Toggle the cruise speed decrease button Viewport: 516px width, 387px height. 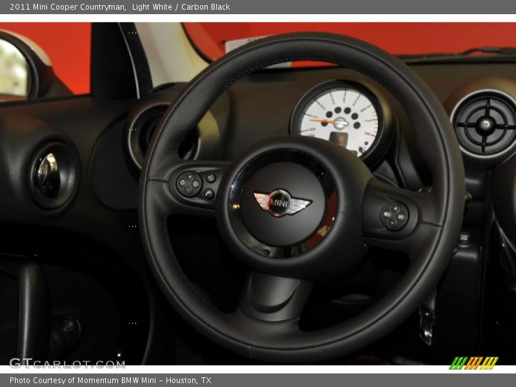click(392, 223)
